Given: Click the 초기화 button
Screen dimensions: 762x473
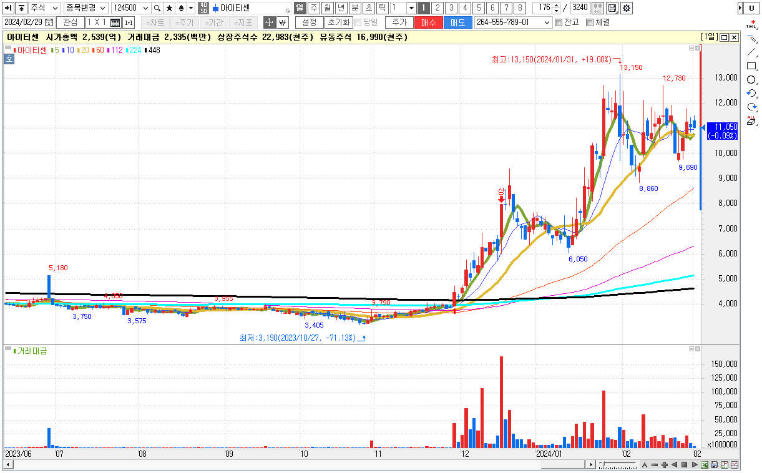Looking at the screenshot, I should [x=338, y=22].
